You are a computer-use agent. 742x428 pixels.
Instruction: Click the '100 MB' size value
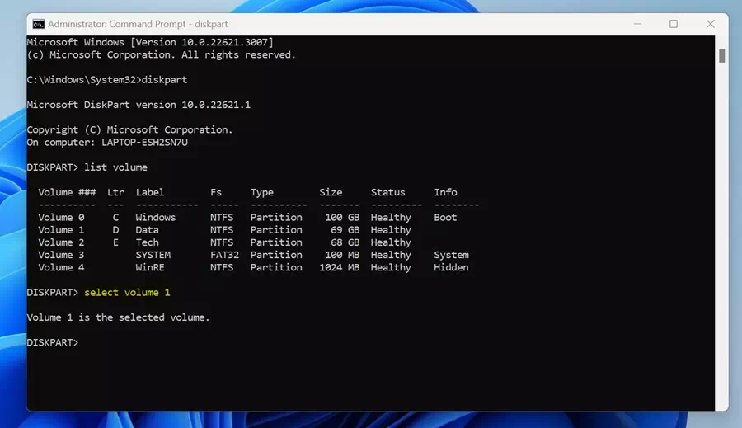tap(342, 255)
